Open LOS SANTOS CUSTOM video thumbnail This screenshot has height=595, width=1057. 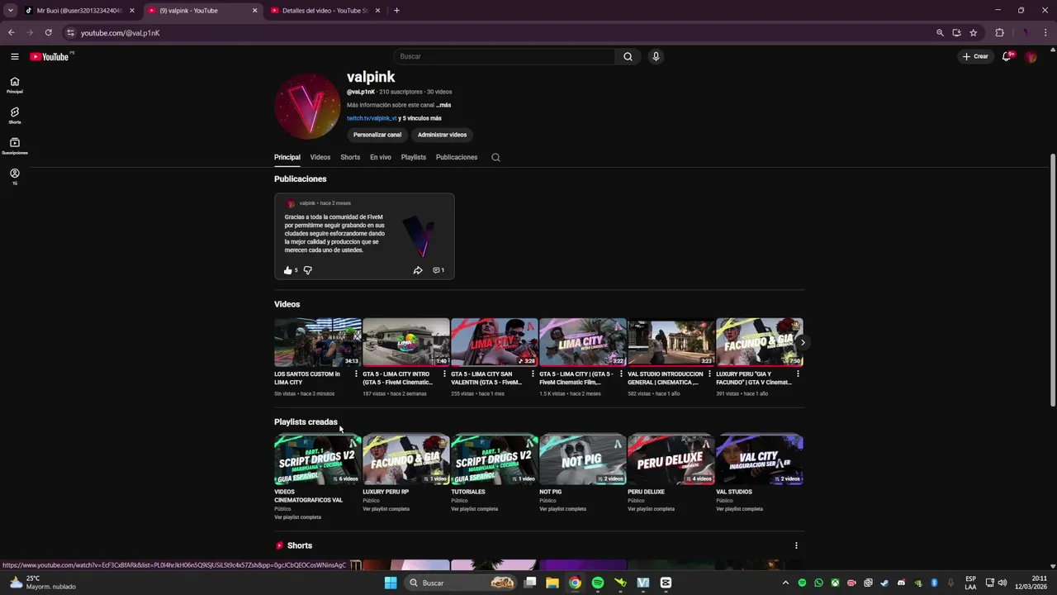click(x=318, y=342)
